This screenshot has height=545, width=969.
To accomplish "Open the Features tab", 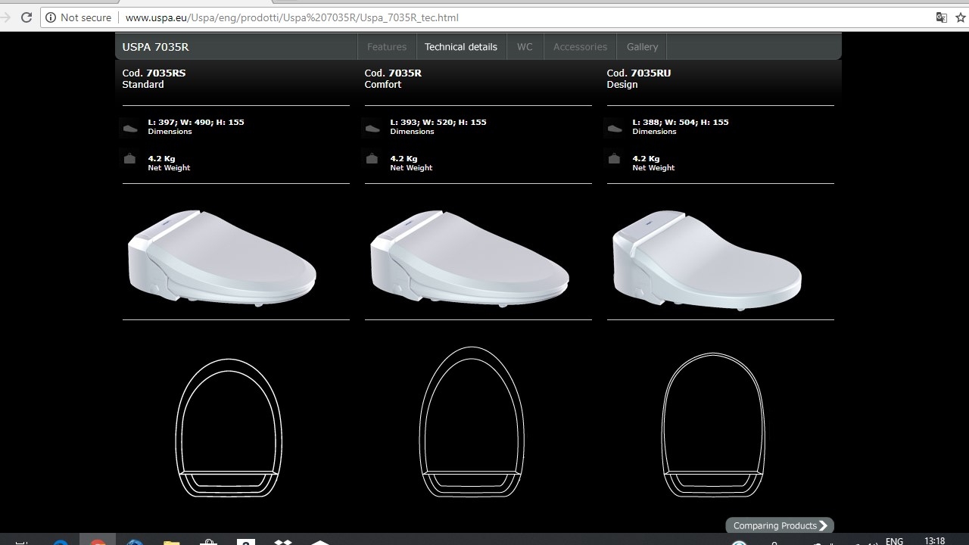I will 387,47.
